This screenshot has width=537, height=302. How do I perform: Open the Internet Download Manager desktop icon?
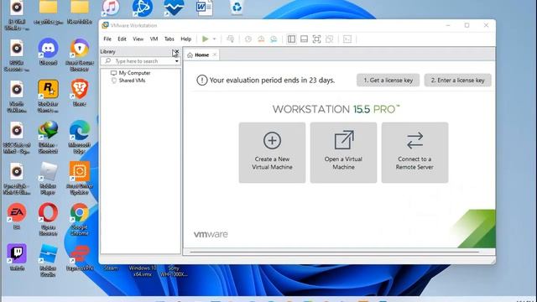[x=48, y=137]
